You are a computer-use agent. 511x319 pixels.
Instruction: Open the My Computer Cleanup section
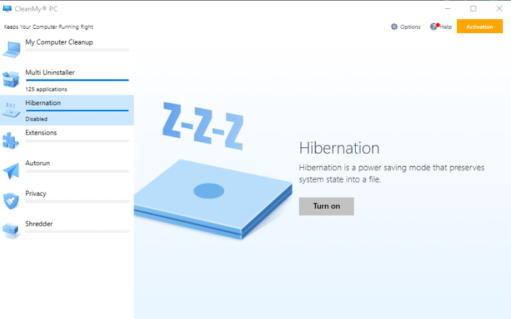pyautogui.click(x=59, y=42)
